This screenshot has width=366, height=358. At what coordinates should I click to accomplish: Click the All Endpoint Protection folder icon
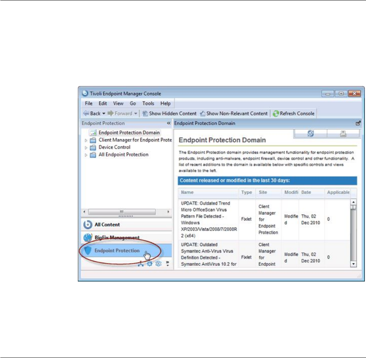[93, 155]
